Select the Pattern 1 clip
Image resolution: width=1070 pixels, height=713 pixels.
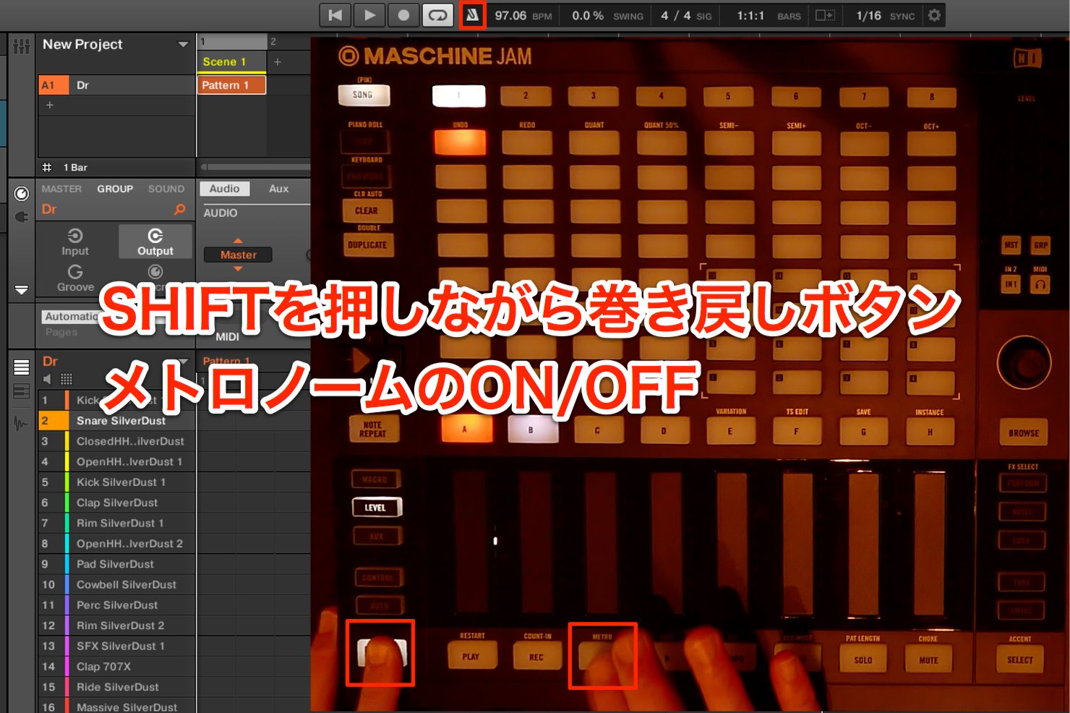click(x=231, y=85)
